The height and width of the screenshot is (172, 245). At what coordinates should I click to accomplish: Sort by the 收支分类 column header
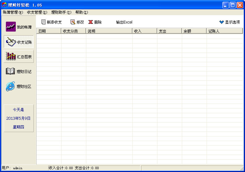[73, 31]
